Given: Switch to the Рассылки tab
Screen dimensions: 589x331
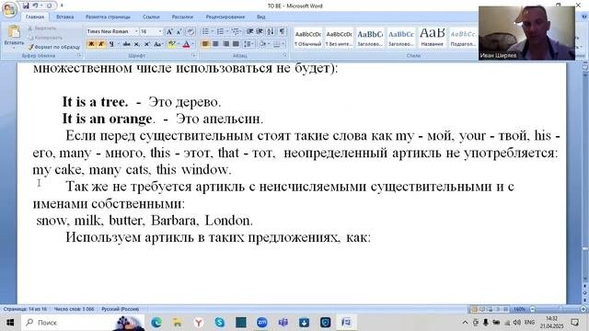Looking at the screenshot, I should point(182,17).
